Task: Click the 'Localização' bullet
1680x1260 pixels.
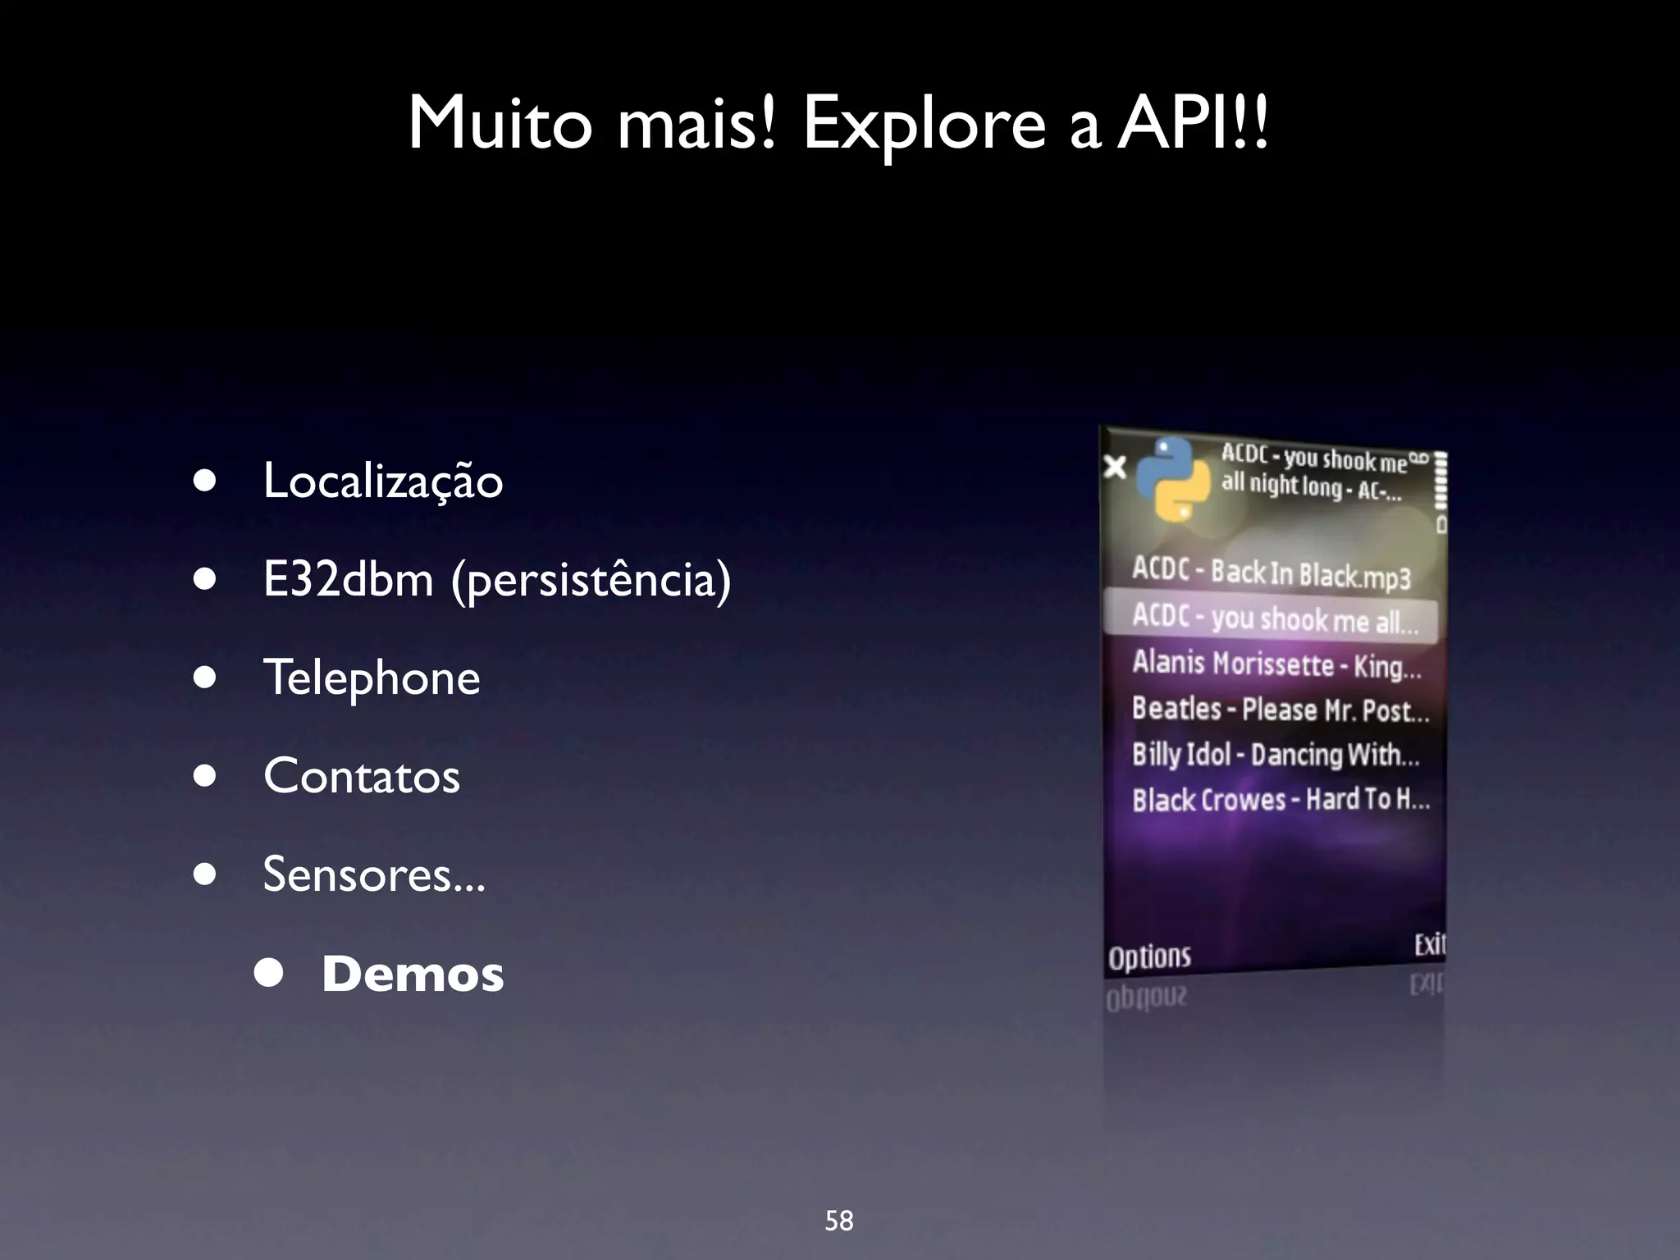Action: [382, 481]
